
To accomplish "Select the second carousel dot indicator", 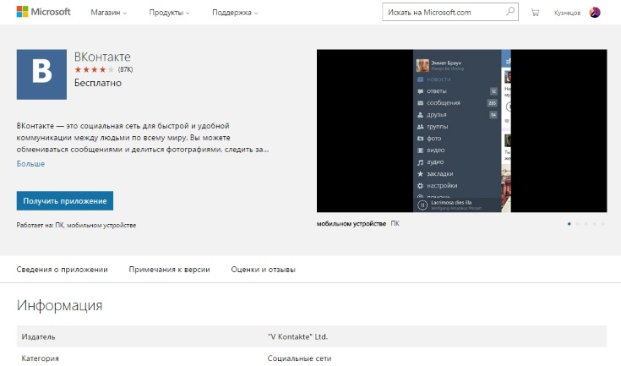I will [577, 224].
